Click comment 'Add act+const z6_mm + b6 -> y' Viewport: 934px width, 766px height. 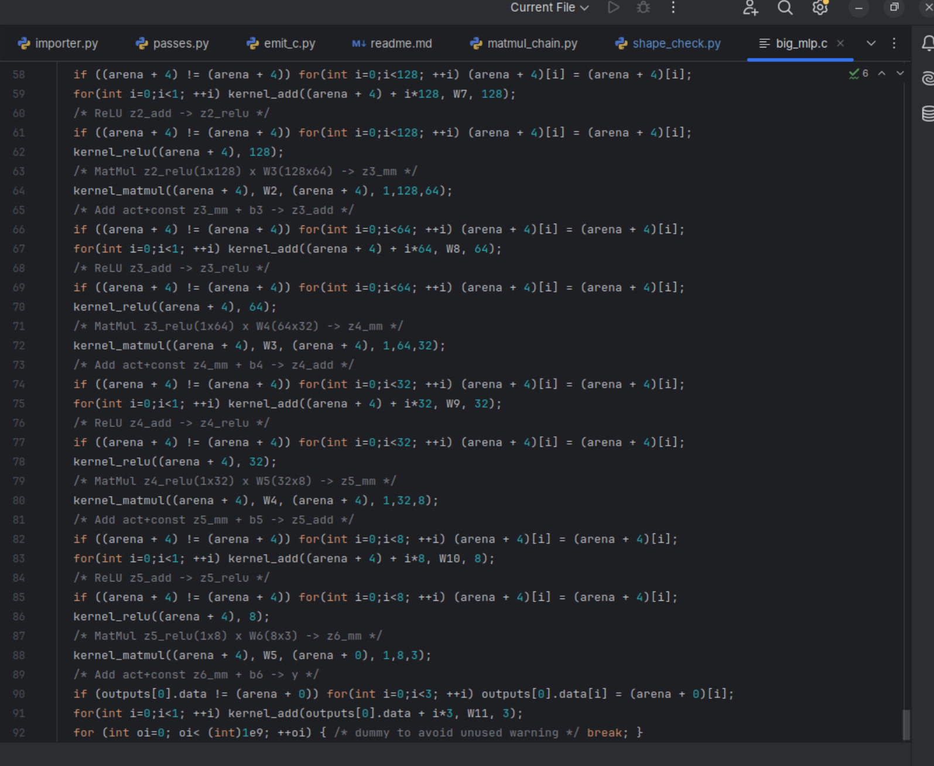(196, 675)
